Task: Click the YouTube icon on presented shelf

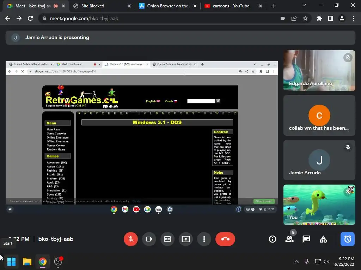Action: coord(136,209)
